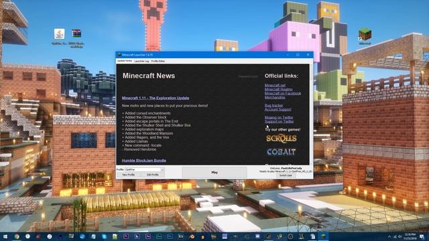Open the Cobalt game logo link

[x=282, y=152]
